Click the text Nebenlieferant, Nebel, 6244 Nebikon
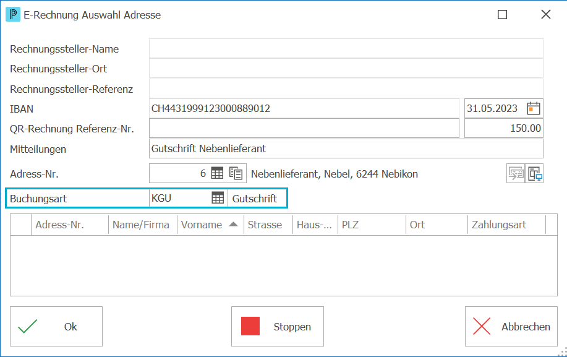This screenshot has width=567, height=357. tap(335, 174)
